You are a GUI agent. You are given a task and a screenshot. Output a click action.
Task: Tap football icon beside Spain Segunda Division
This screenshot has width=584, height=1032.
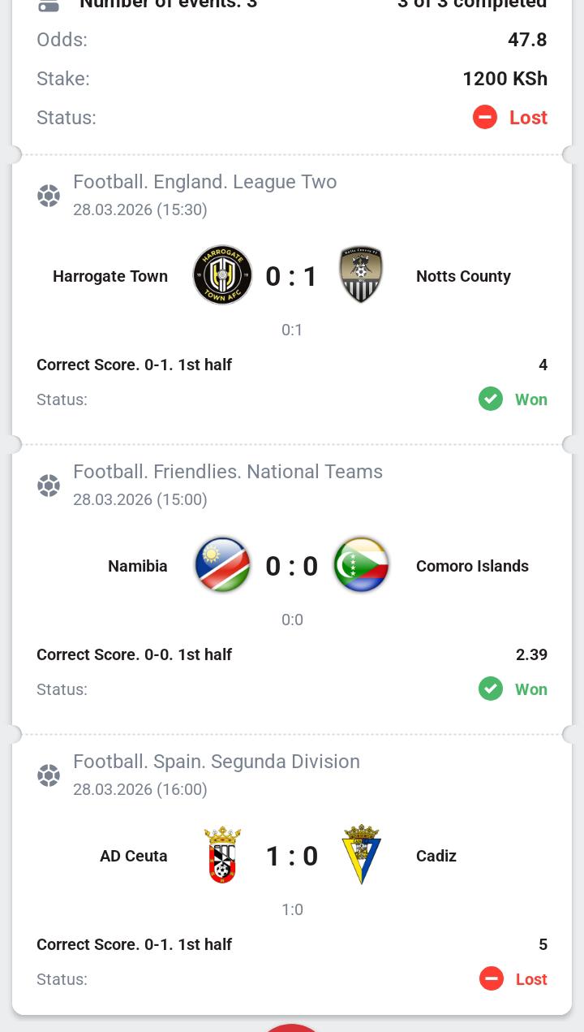[x=49, y=775]
